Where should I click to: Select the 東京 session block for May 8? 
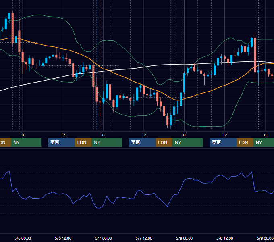(x=223, y=142)
